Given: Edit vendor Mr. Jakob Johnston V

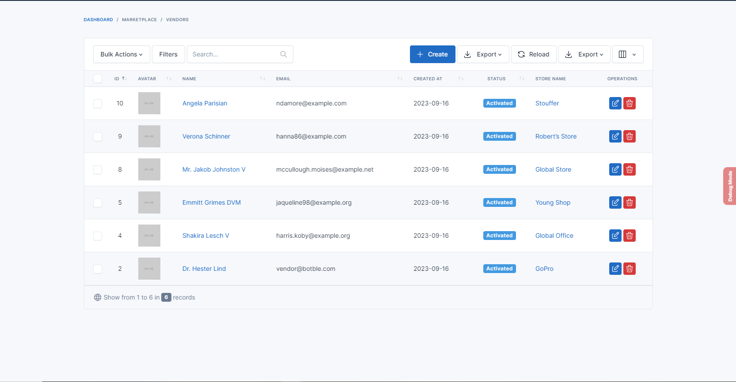Looking at the screenshot, I should (615, 169).
